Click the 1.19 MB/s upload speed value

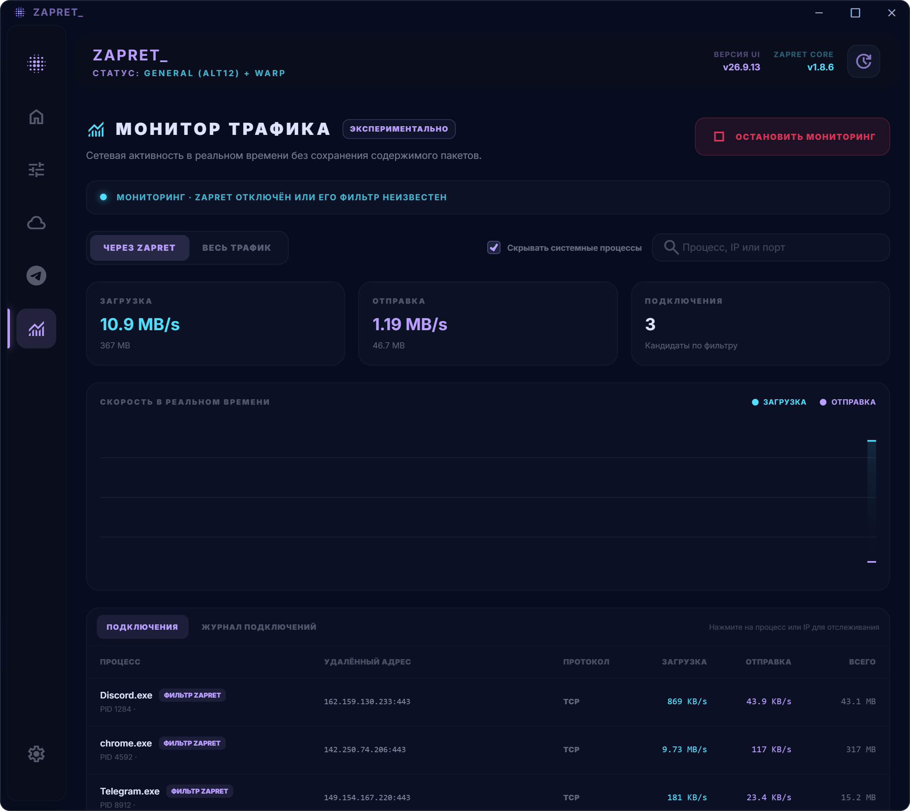(410, 324)
